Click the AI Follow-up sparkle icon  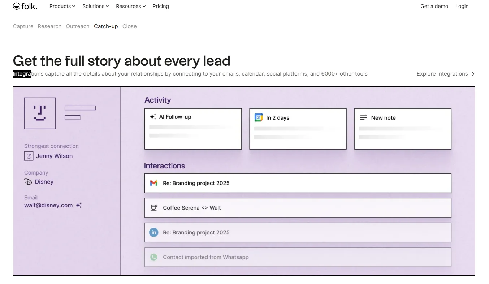click(x=153, y=117)
